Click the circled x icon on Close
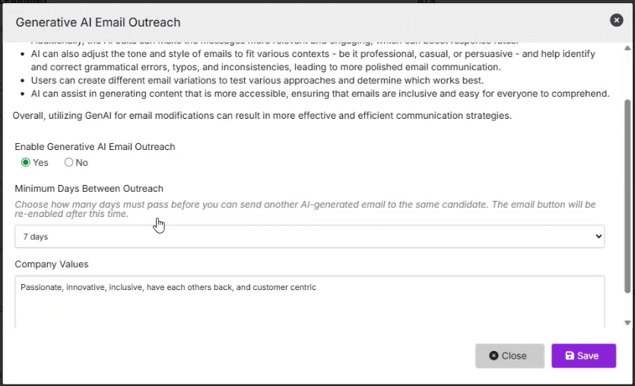Viewport: 635px width, 386px height. 494,356
